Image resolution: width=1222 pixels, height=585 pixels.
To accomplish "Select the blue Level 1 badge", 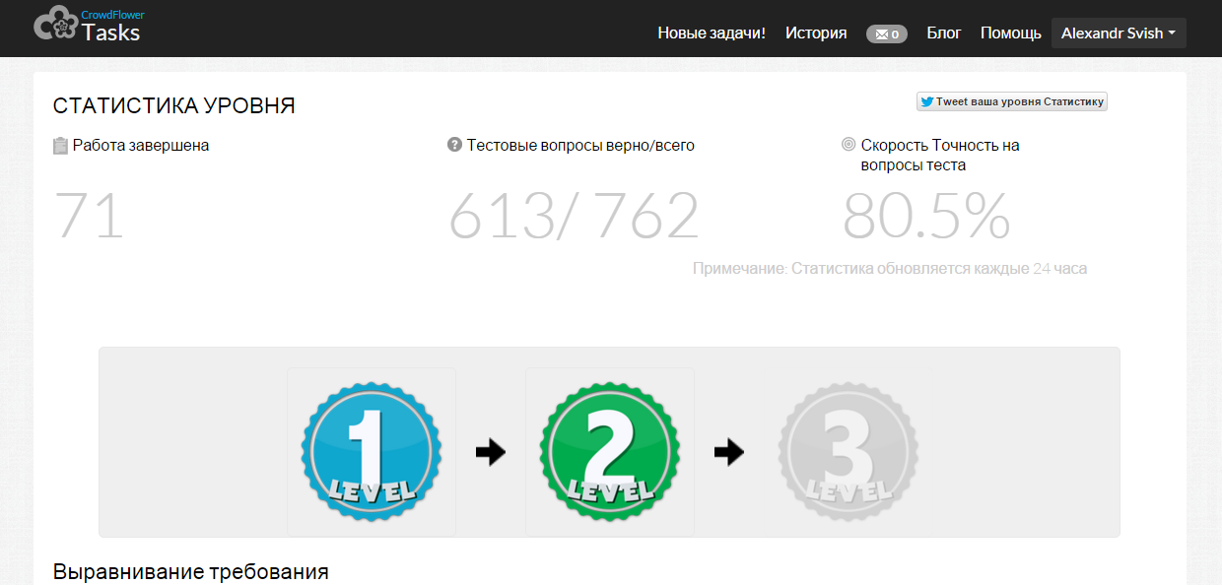I will tap(372, 452).
